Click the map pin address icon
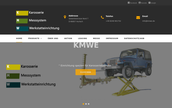Screen dimensions: 172x108 coord(65,17)
